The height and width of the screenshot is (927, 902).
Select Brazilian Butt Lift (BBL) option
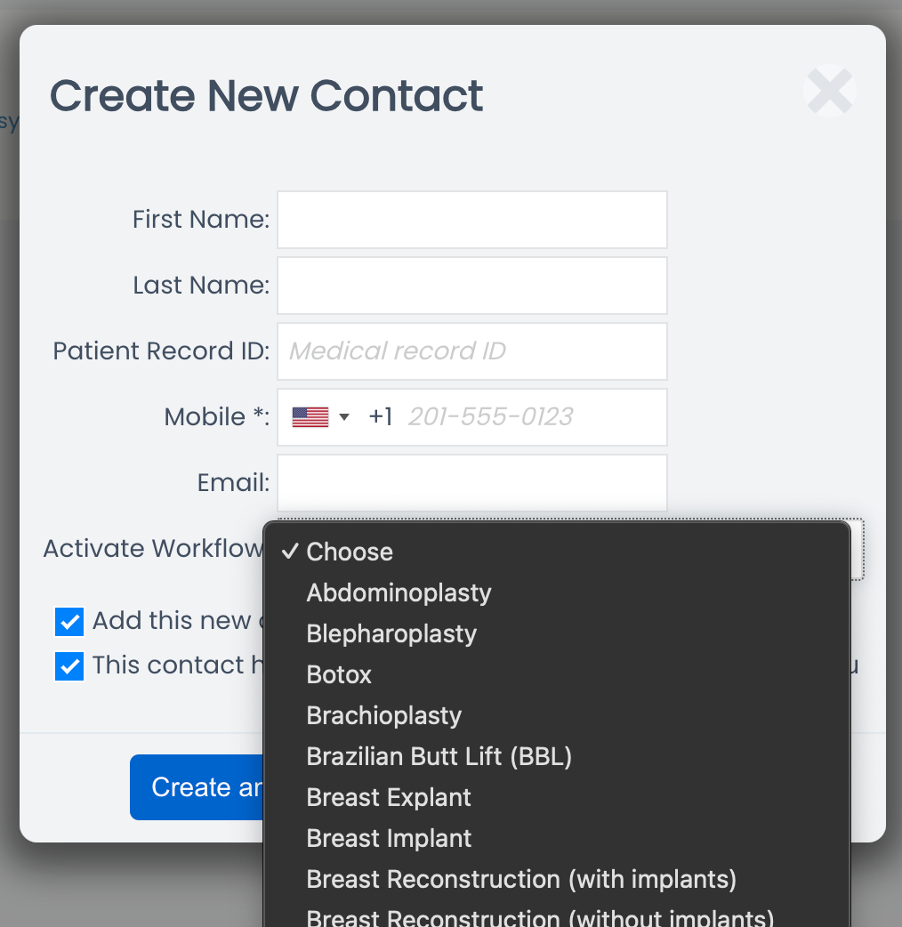click(439, 756)
